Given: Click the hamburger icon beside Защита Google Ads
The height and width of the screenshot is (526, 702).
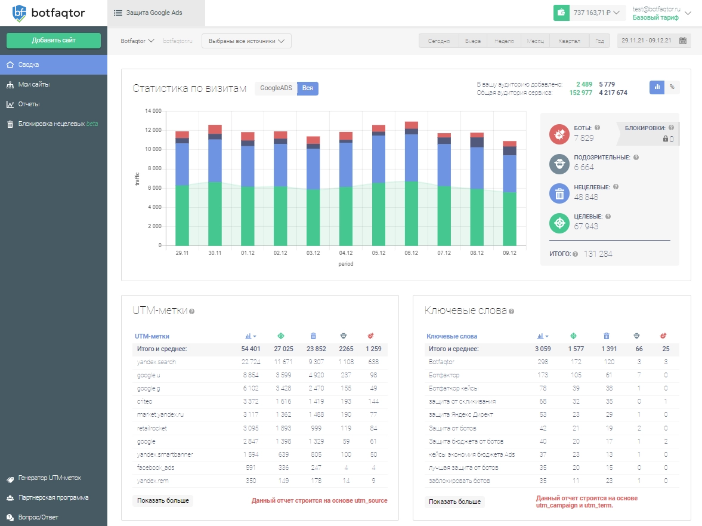Looking at the screenshot, I should tap(117, 13).
